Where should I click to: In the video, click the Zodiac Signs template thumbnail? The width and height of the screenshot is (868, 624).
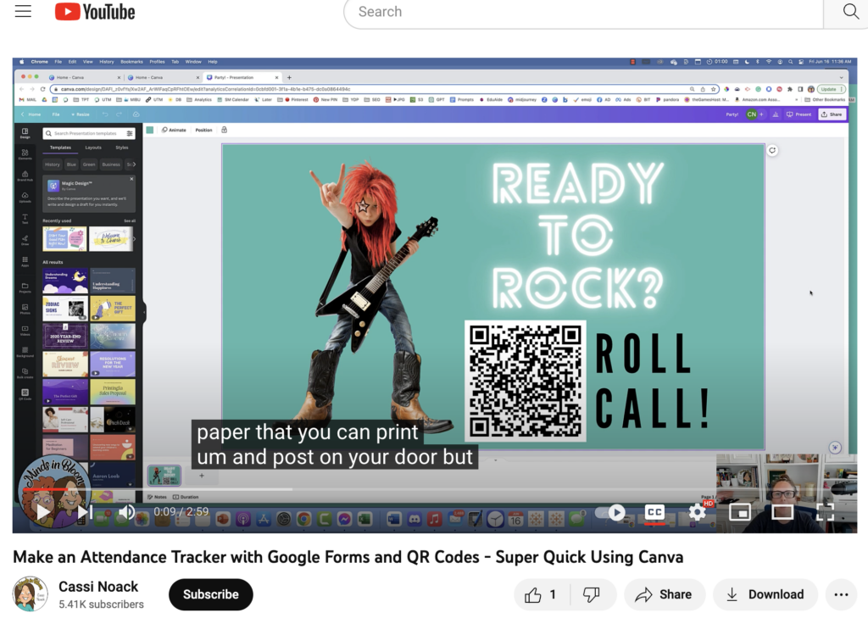(x=64, y=309)
